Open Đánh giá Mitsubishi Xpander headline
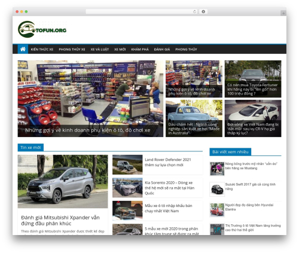Screen dimensions: 299x253 click(60, 221)
